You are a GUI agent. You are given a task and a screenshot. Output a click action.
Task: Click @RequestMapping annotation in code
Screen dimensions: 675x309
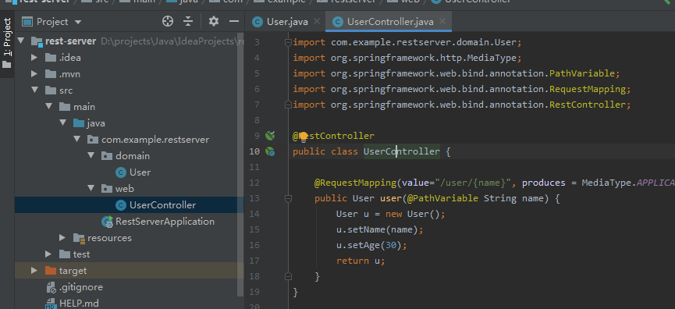(x=355, y=183)
